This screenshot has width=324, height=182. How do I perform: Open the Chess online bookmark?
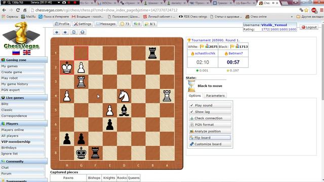tap(256, 17)
